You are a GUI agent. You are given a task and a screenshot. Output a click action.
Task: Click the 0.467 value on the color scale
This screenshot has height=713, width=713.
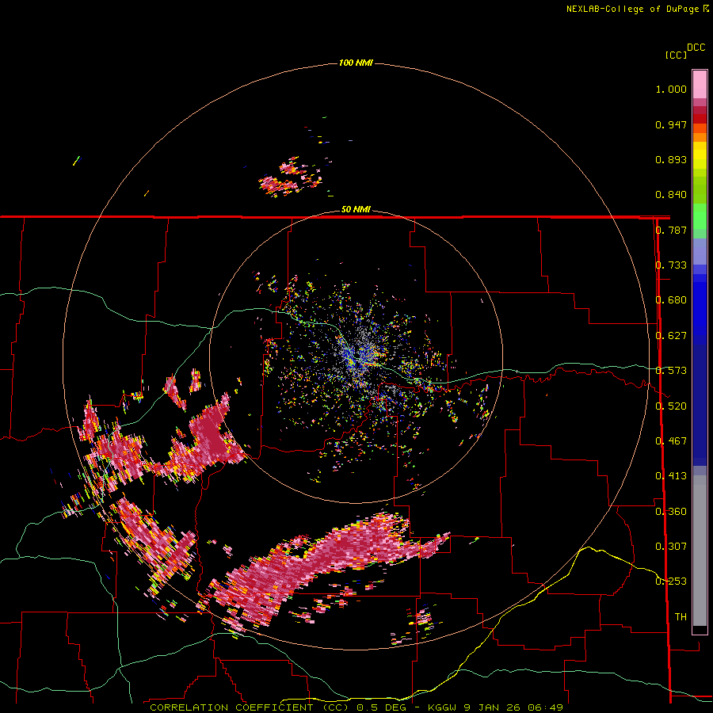[671, 441]
